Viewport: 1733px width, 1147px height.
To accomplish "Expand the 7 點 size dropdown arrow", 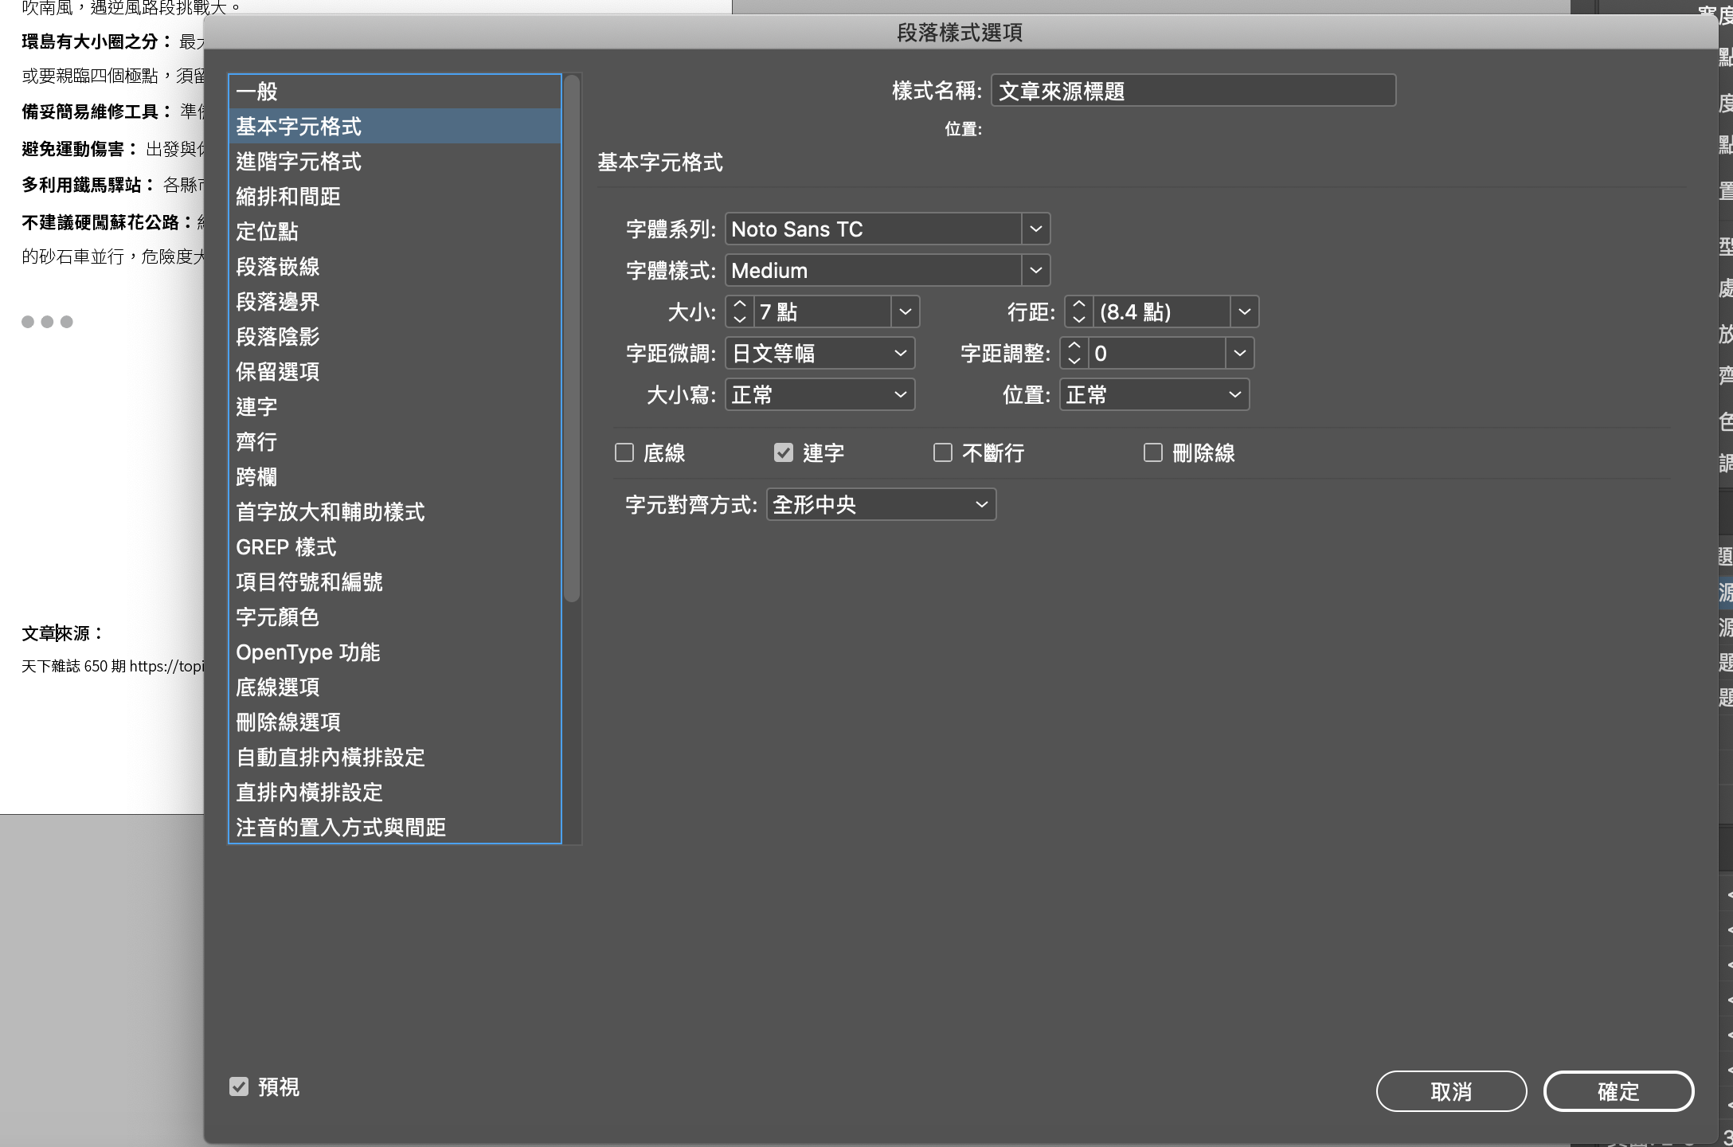I will click(x=905, y=312).
